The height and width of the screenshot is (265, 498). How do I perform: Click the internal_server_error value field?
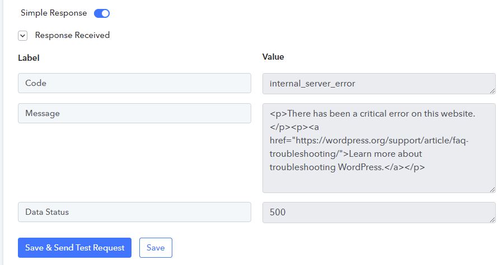pos(378,84)
